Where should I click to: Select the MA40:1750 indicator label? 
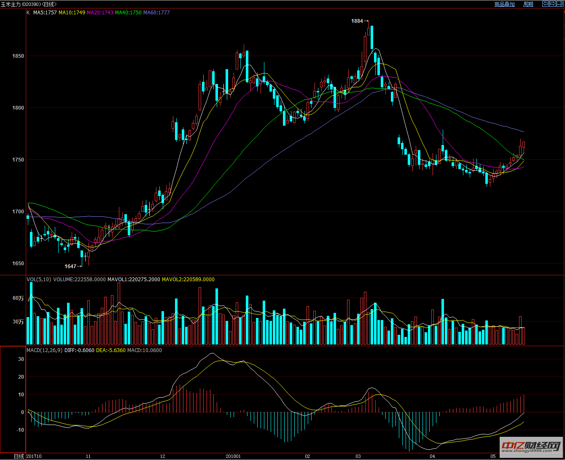click(x=128, y=13)
